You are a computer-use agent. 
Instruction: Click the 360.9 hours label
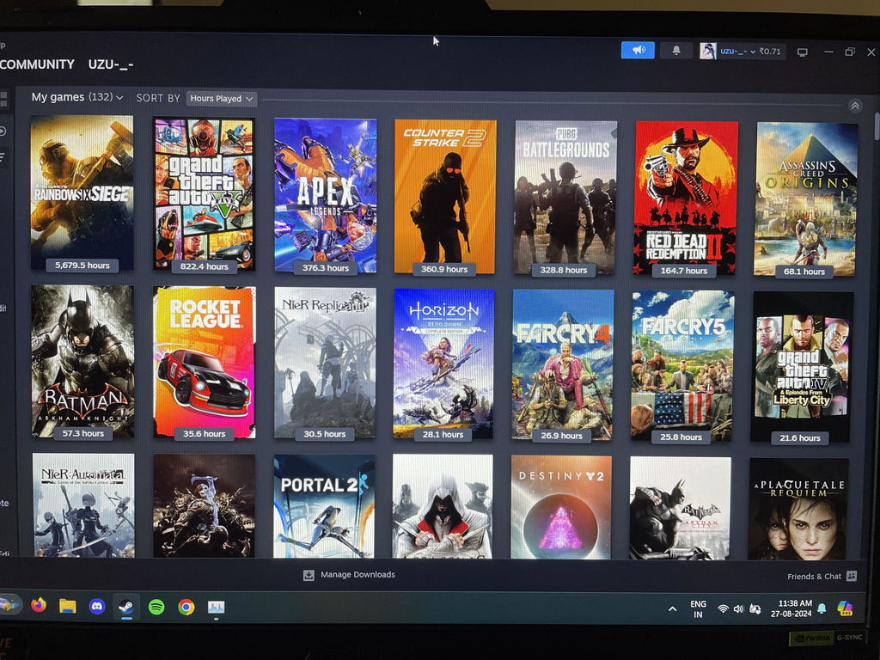pos(444,269)
